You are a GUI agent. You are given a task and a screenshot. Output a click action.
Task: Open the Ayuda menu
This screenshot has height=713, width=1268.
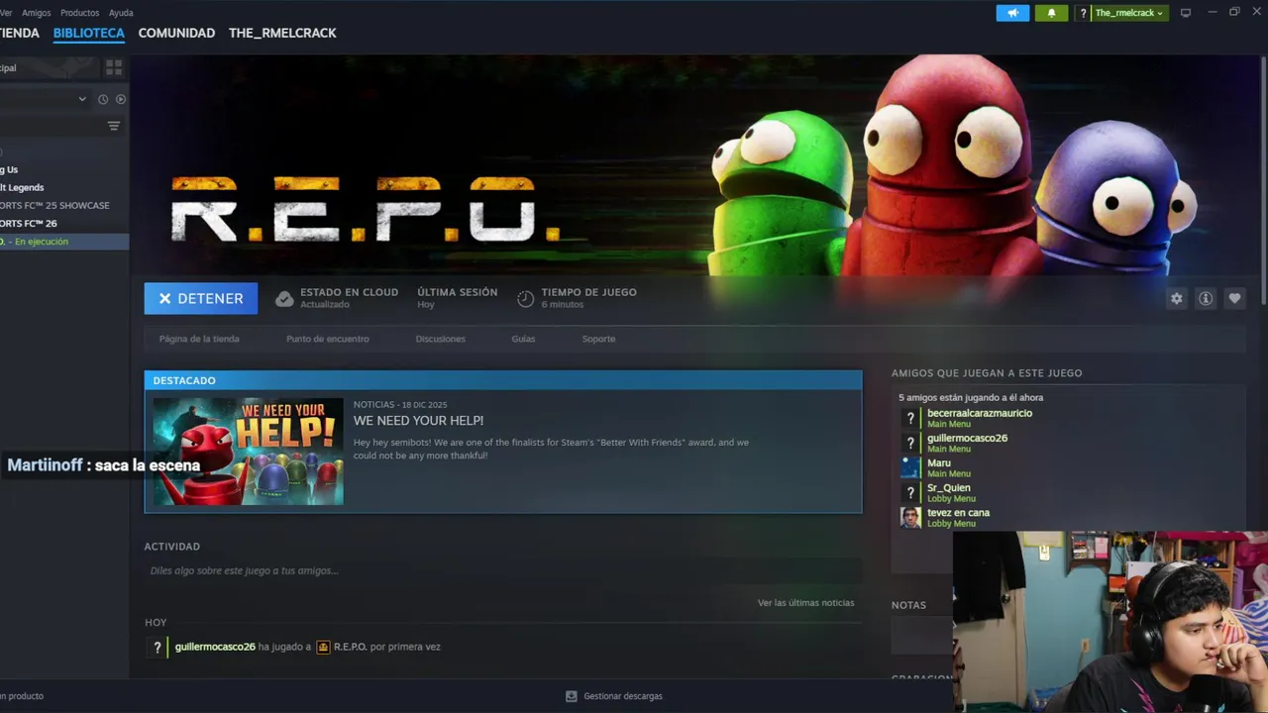(121, 13)
